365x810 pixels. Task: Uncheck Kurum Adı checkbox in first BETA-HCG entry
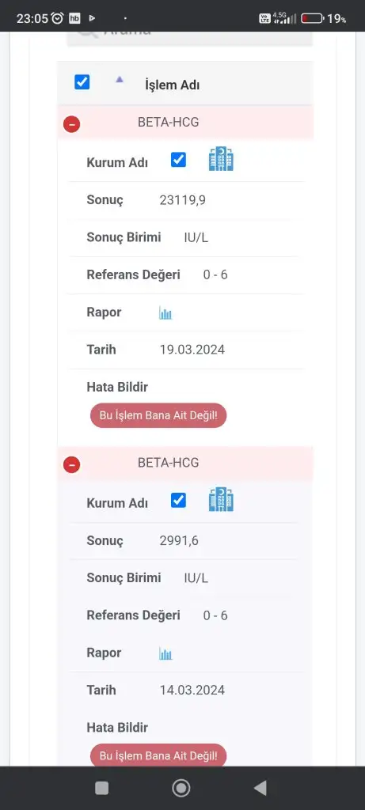[x=178, y=160]
